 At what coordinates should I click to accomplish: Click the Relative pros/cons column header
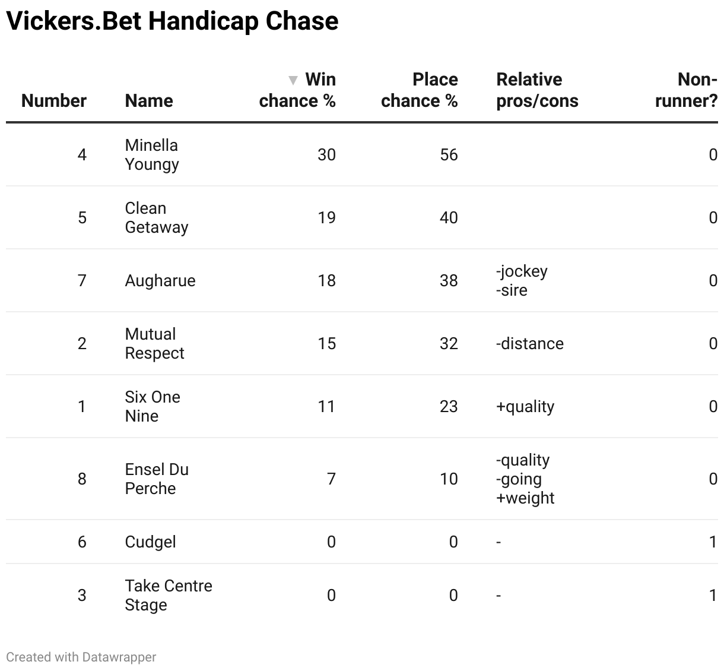coord(537,90)
